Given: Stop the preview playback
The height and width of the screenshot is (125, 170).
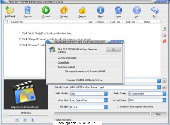Looking at the screenshot, I should pyautogui.click(x=33, y=120).
